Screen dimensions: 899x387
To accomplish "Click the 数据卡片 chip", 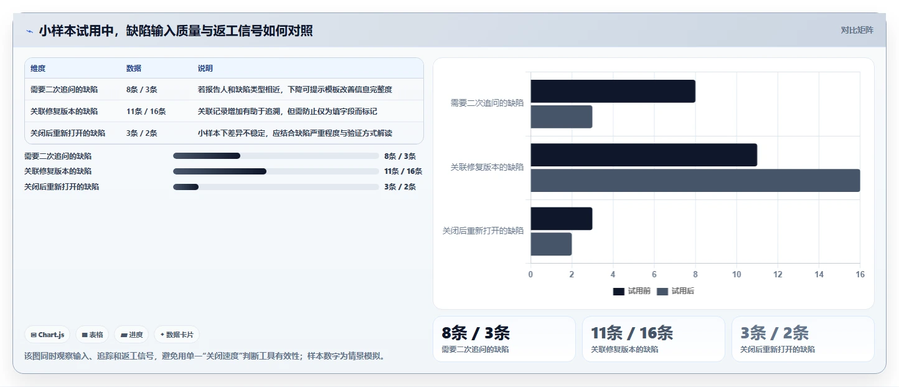I will 177,335.
